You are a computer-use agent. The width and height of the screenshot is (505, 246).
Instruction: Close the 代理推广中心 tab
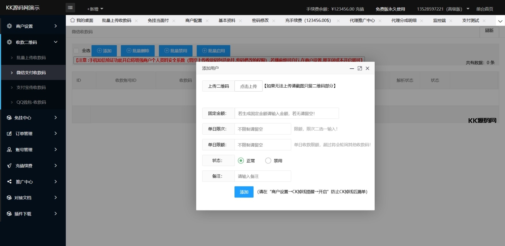(x=380, y=21)
